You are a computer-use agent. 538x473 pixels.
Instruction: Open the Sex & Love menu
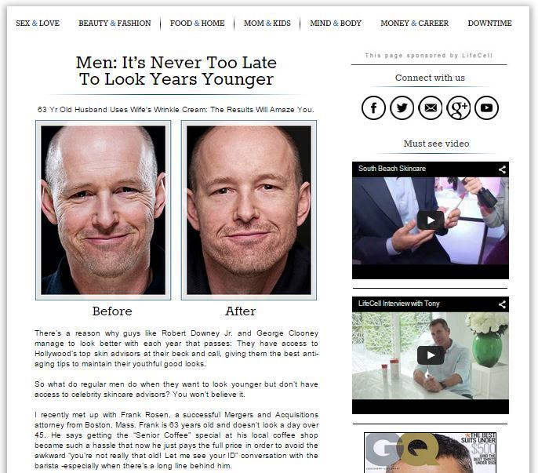(38, 24)
